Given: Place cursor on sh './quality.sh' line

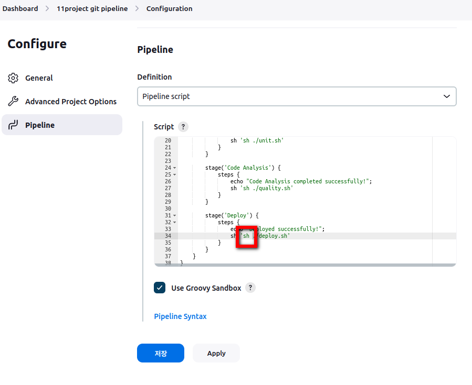Looking at the screenshot, I should [x=261, y=188].
